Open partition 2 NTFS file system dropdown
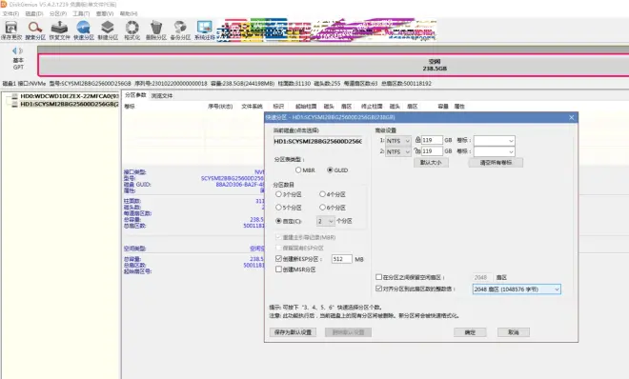 coord(398,151)
